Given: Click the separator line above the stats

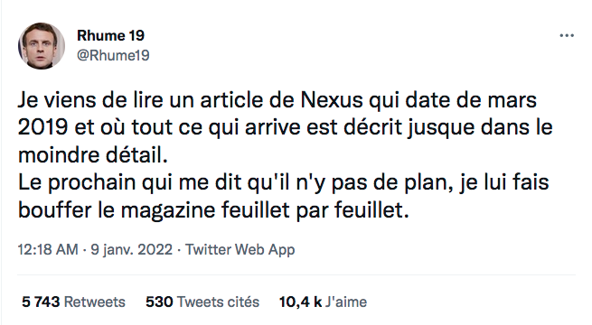Looking at the screenshot, I should (296, 274).
